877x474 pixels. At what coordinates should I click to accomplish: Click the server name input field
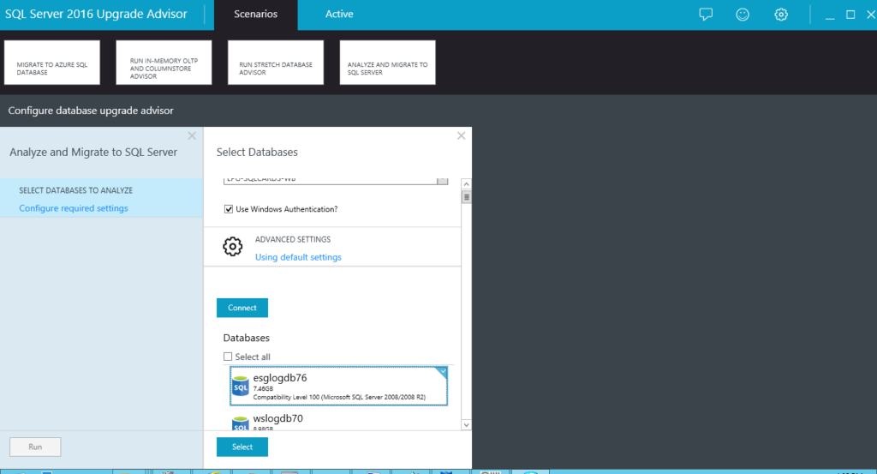(x=330, y=180)
